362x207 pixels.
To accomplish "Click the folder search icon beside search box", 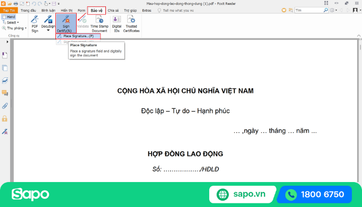I will [291, 10].
